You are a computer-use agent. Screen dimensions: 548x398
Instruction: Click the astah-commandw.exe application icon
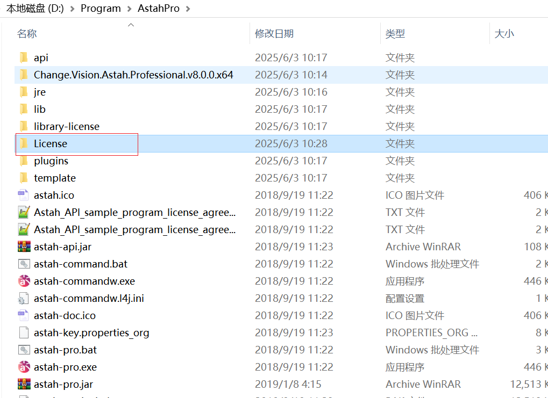24,281
